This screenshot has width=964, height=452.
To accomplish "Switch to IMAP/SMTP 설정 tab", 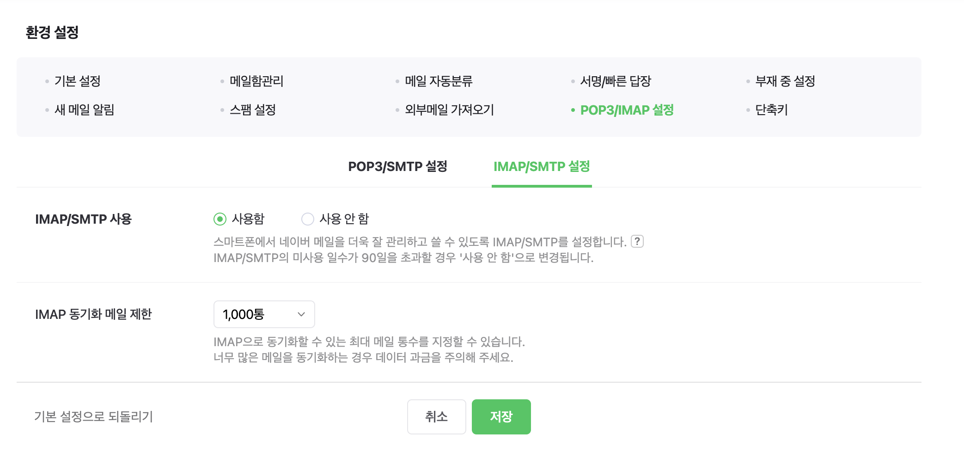I will coord(542,166).
